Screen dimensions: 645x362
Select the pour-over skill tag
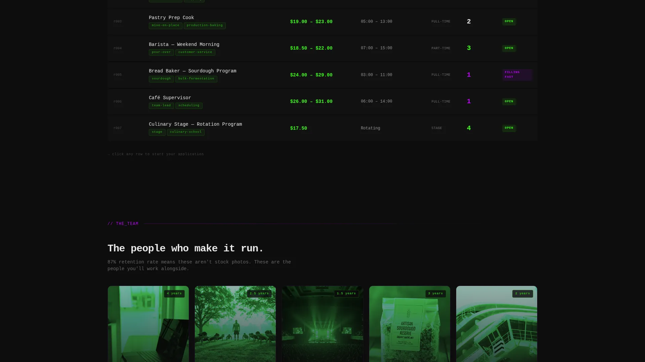161,52
